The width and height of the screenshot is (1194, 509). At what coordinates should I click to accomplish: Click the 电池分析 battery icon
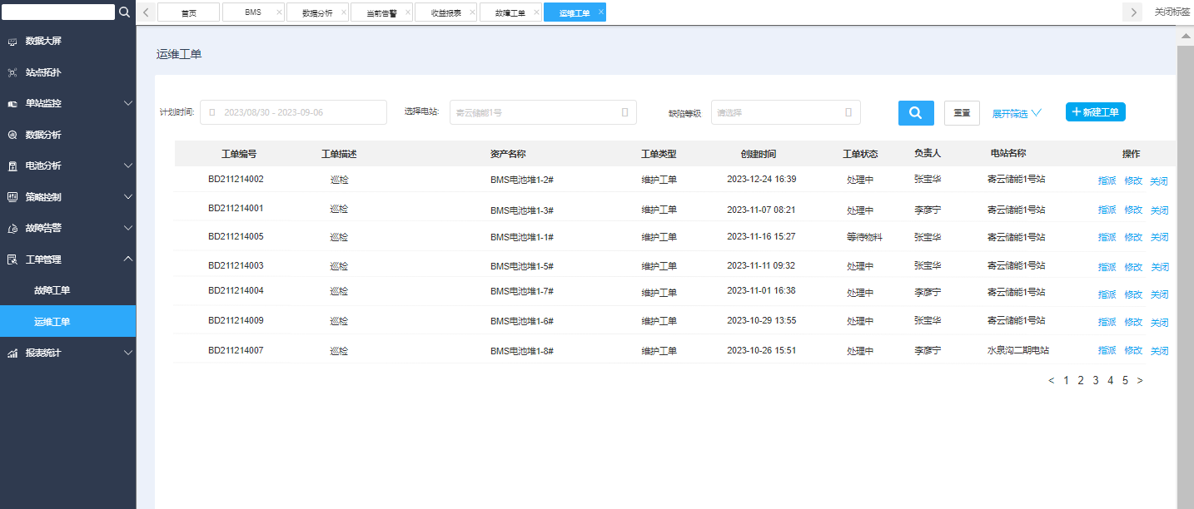pos(12,166)
